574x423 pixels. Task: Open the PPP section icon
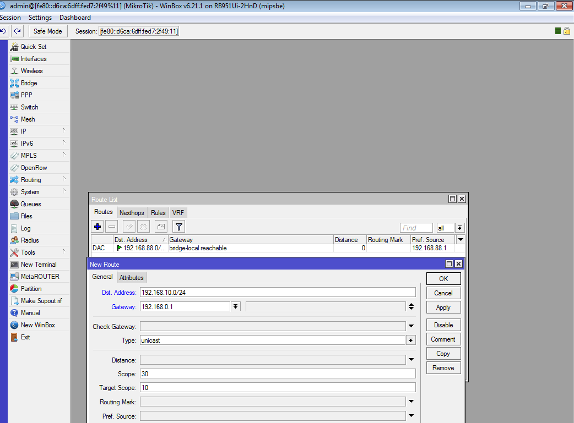[14, 95]
